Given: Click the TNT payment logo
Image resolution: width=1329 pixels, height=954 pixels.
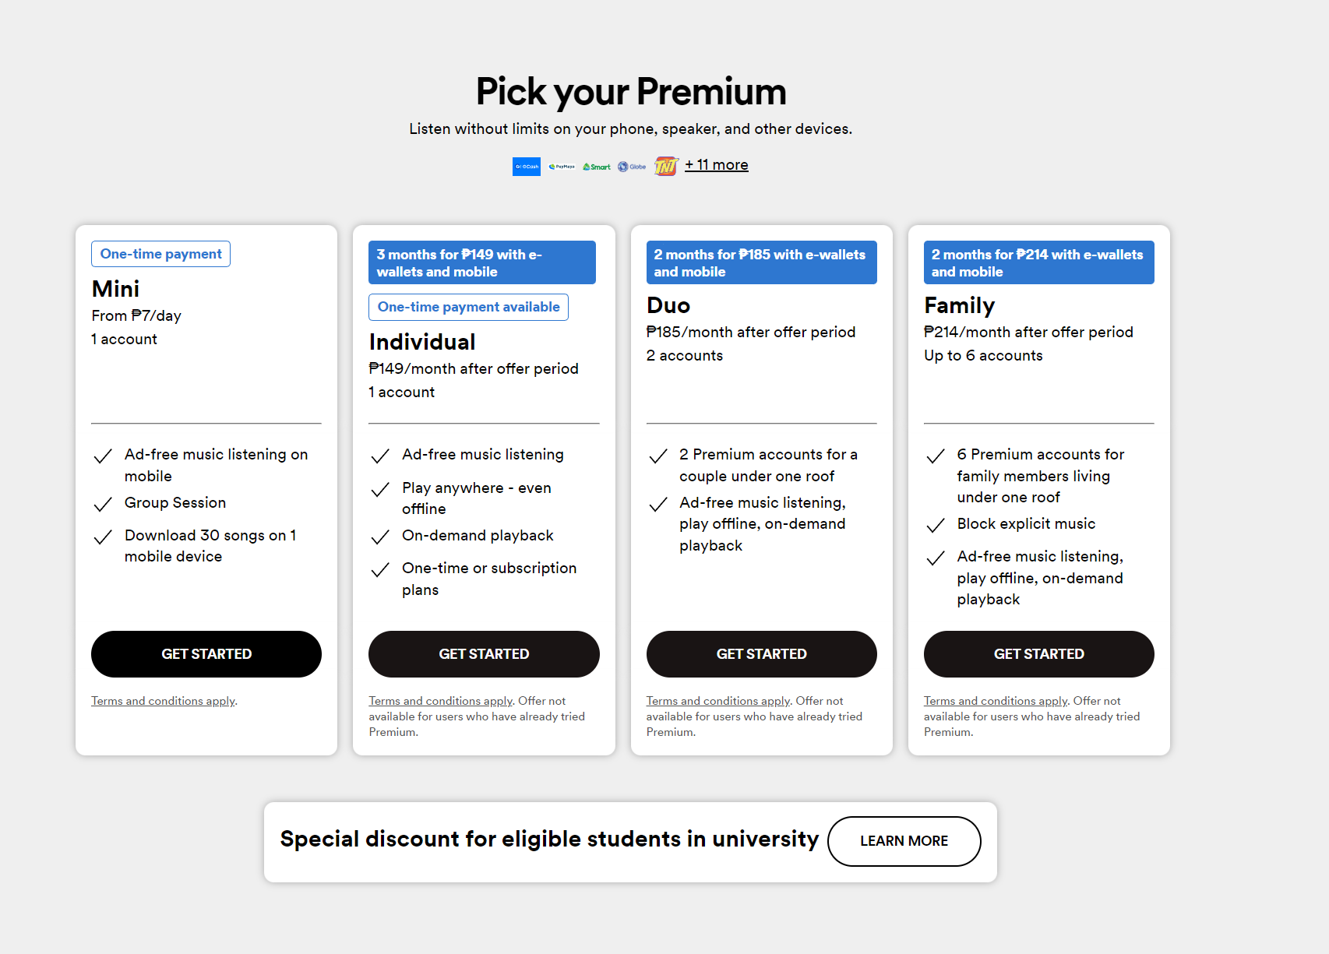Looking at the screenshot, I should (x=666, y=166).
